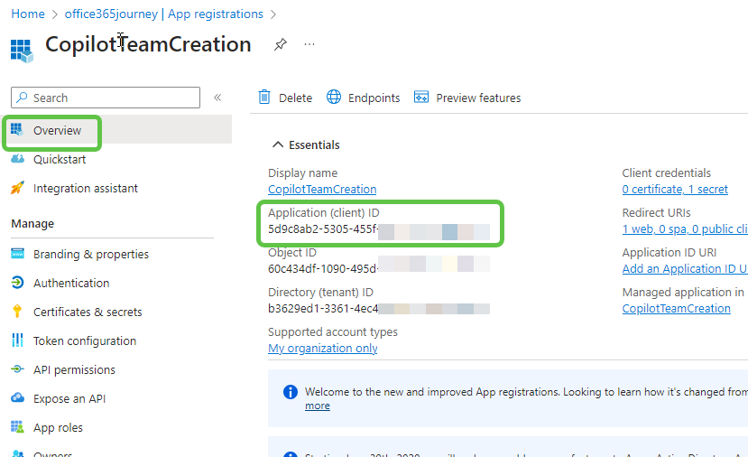The image size is (748, 457).
Task: Select the Object ID value 60c434df-1090-495d
Action: click(x=323, y=269)
